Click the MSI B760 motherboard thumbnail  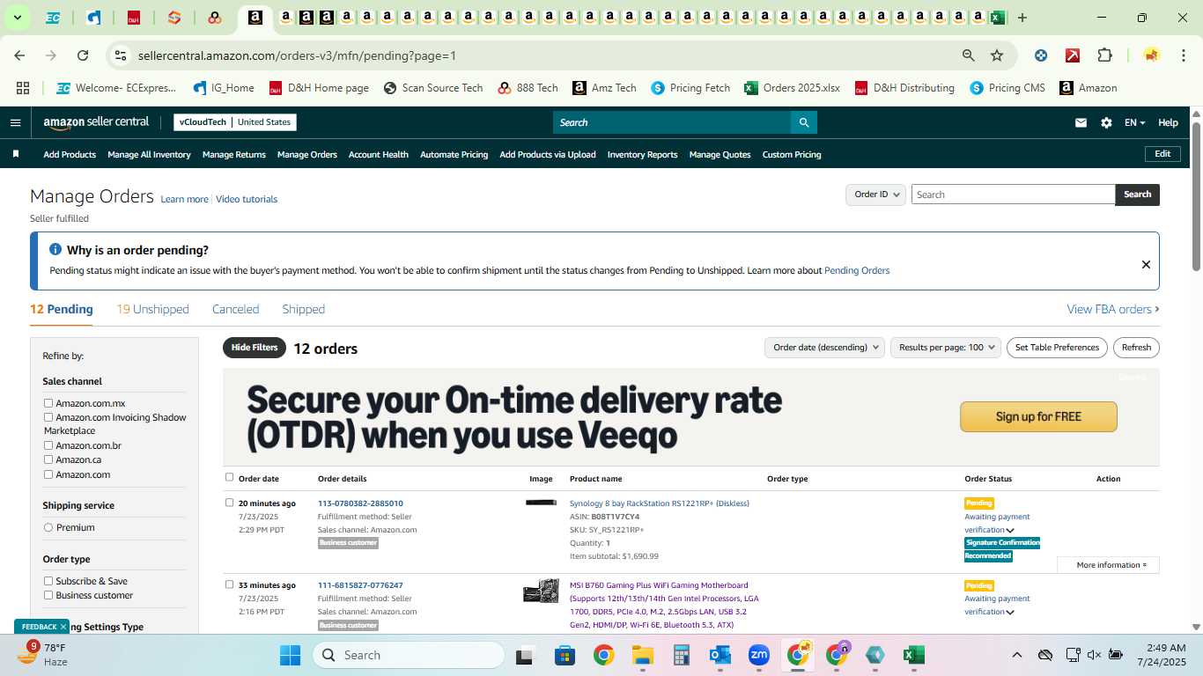tap(541, 591)
